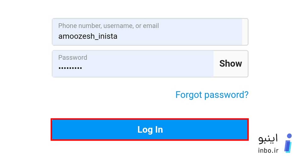Focus the Password input field

pos(133,64)
